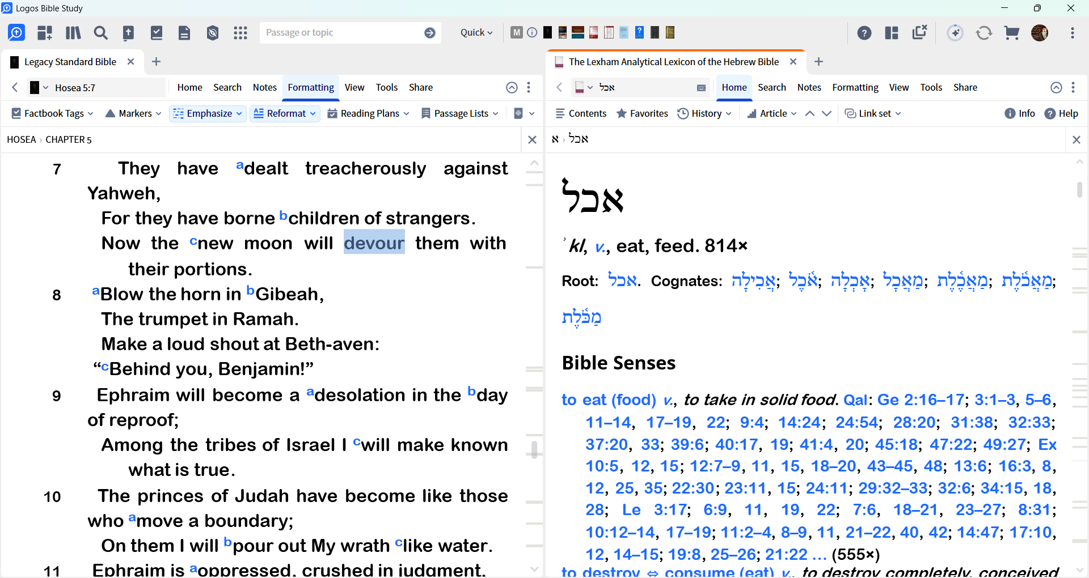This screenshot has height=578, width=1089.
Task: Open the user profile avatar
Action: pos(1040,33)
